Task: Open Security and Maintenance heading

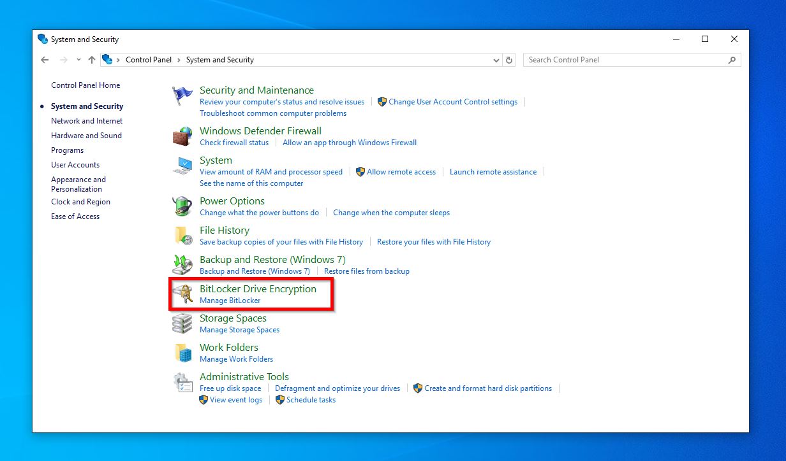Action: 256,90
